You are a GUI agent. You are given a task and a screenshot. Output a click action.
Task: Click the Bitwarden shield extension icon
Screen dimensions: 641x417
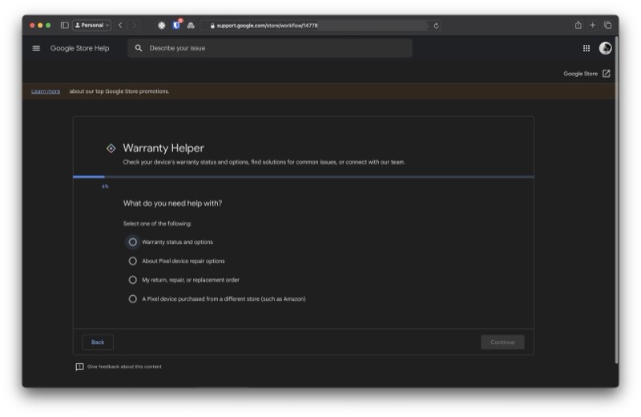[176, 26]
